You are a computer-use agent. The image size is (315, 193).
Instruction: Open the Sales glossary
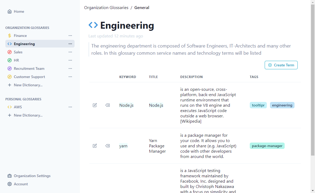(x=18, y=52)
